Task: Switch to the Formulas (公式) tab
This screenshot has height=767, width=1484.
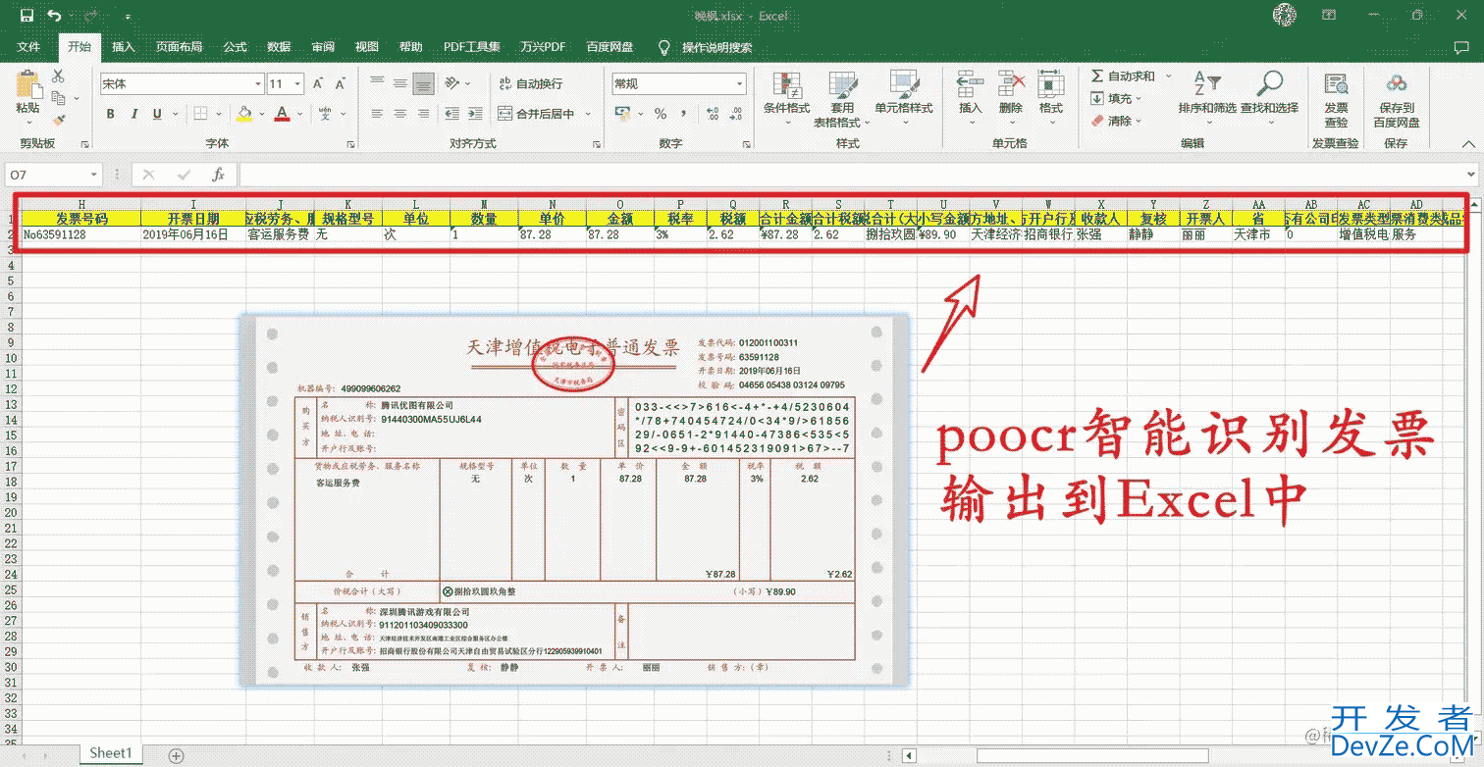Action: click(235, 46)
